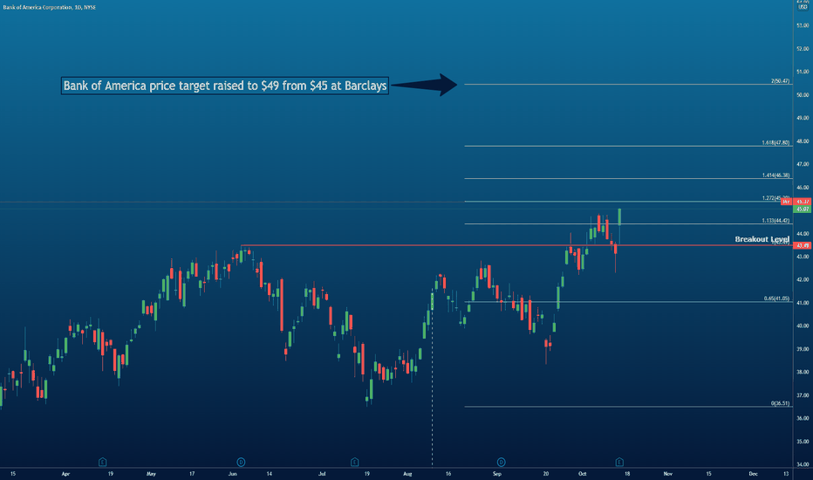Click the 50.00 price axis label
The width and height of the screenshot is (813, 480).
point(803,95)
